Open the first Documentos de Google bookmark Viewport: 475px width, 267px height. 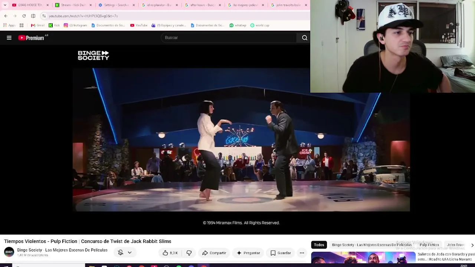108,26
